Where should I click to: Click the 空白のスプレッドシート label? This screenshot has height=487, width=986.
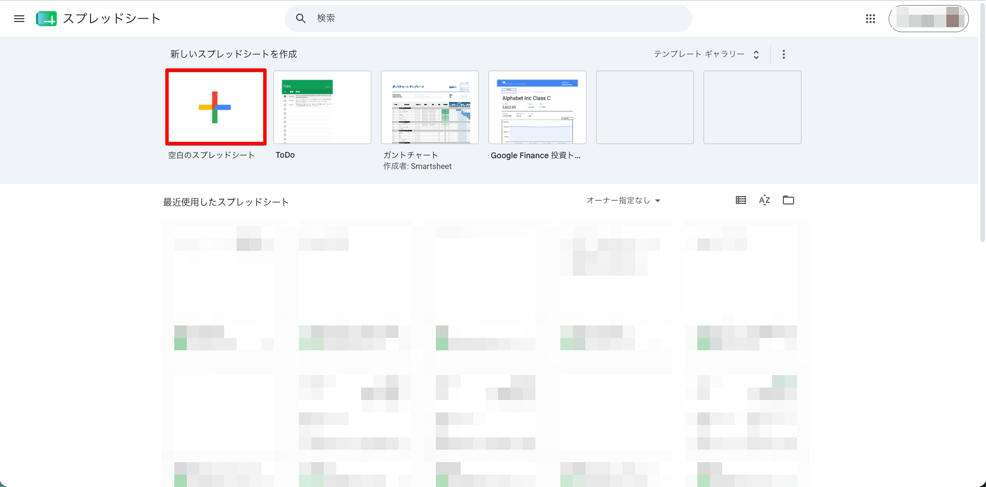tap(211, 155)
